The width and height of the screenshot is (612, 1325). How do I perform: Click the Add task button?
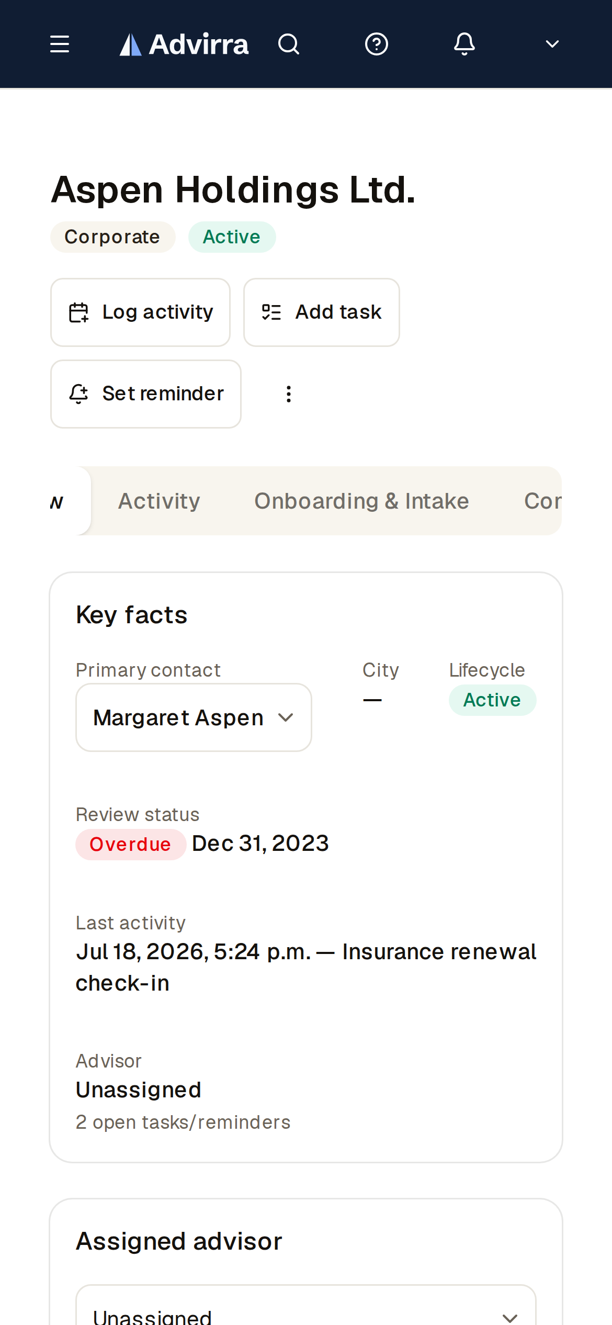(322, 312)
